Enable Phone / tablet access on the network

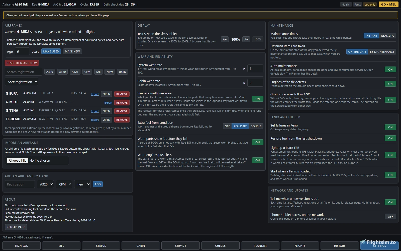390,217
